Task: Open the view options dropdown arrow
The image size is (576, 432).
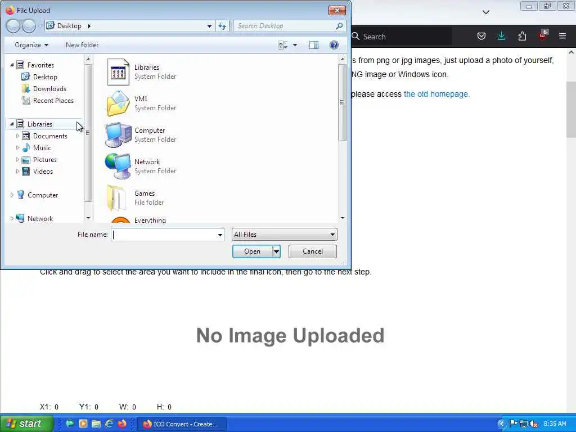Action: 295,45
